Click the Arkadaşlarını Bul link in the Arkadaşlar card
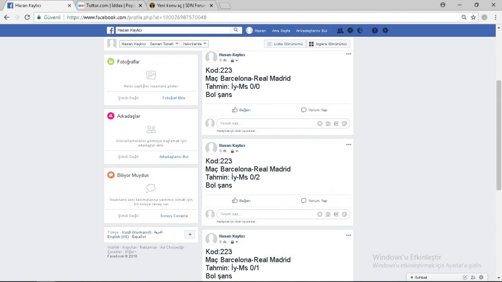 [174, 156]
